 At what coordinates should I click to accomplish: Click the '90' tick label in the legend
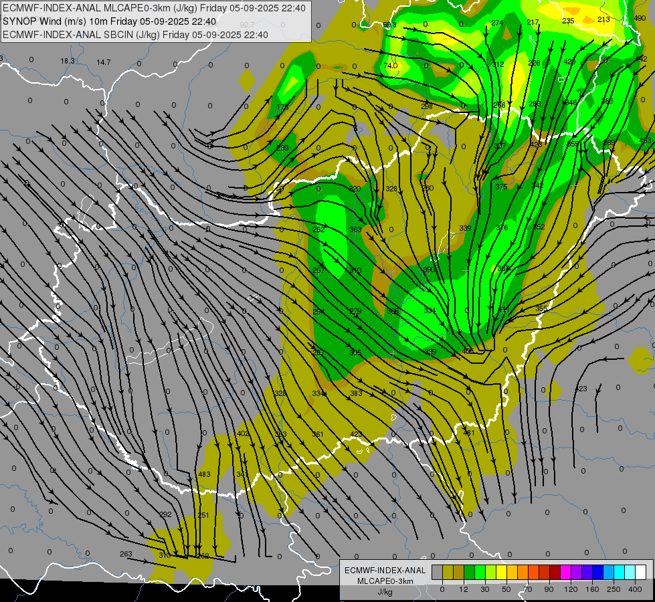click(x=549, y=589)
